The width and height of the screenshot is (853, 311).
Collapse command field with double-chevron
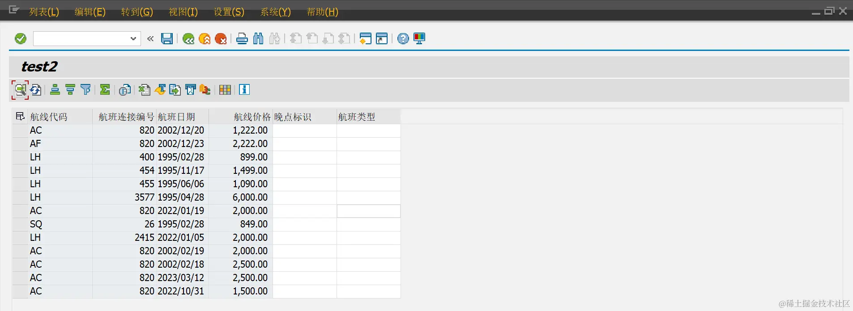pyautogui.click(x=150, y=39)
